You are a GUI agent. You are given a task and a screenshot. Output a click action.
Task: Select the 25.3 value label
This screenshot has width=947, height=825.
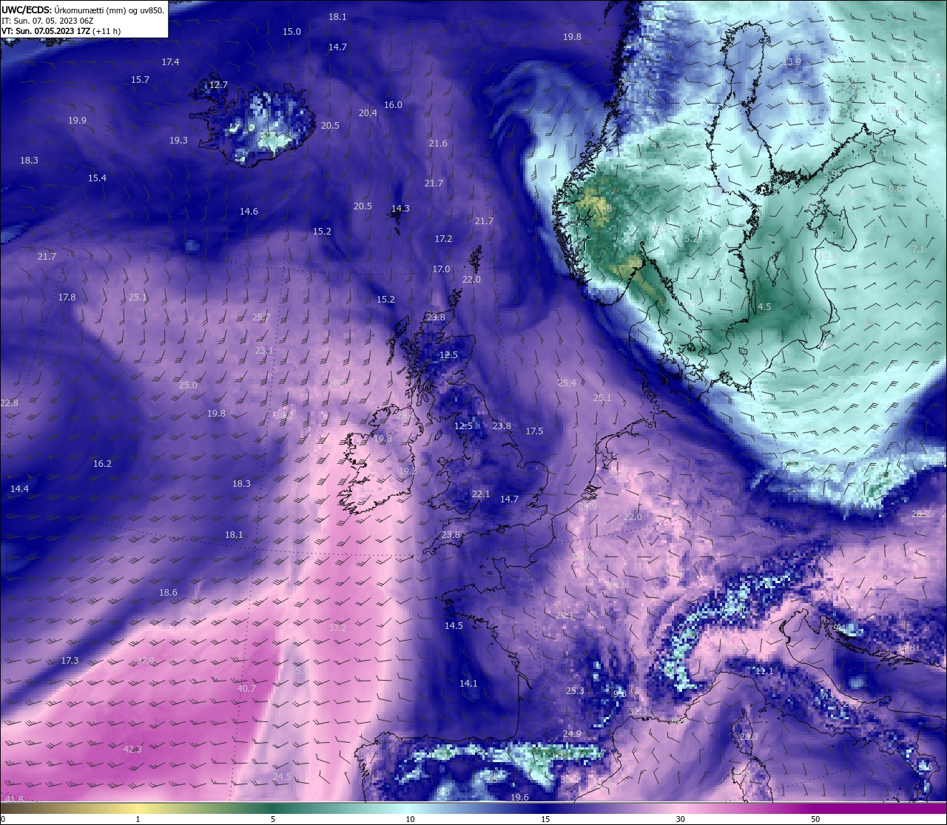click(x=575, y=691)
